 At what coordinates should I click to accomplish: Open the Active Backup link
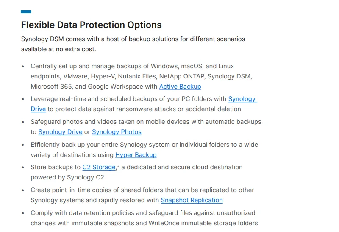click(x=180, y=87)
